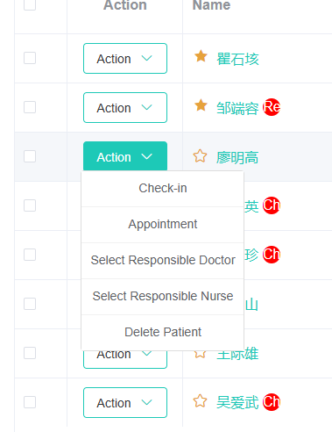
Task: Open the patient name link 瞿石垓
Action: click(x=237, y=59)
